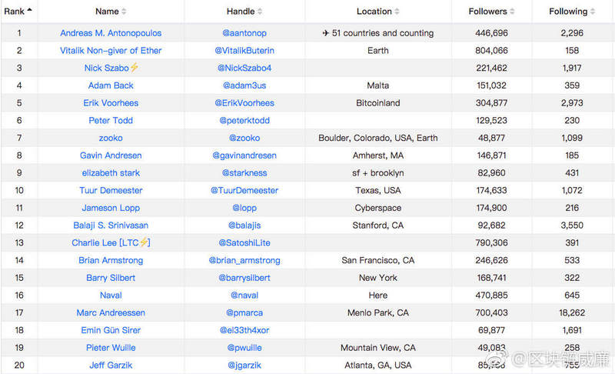The image size is (615, 374).
Task: Open the @brian_armstrong handle link
Action: pyautogui.click(x=244, y=260)
